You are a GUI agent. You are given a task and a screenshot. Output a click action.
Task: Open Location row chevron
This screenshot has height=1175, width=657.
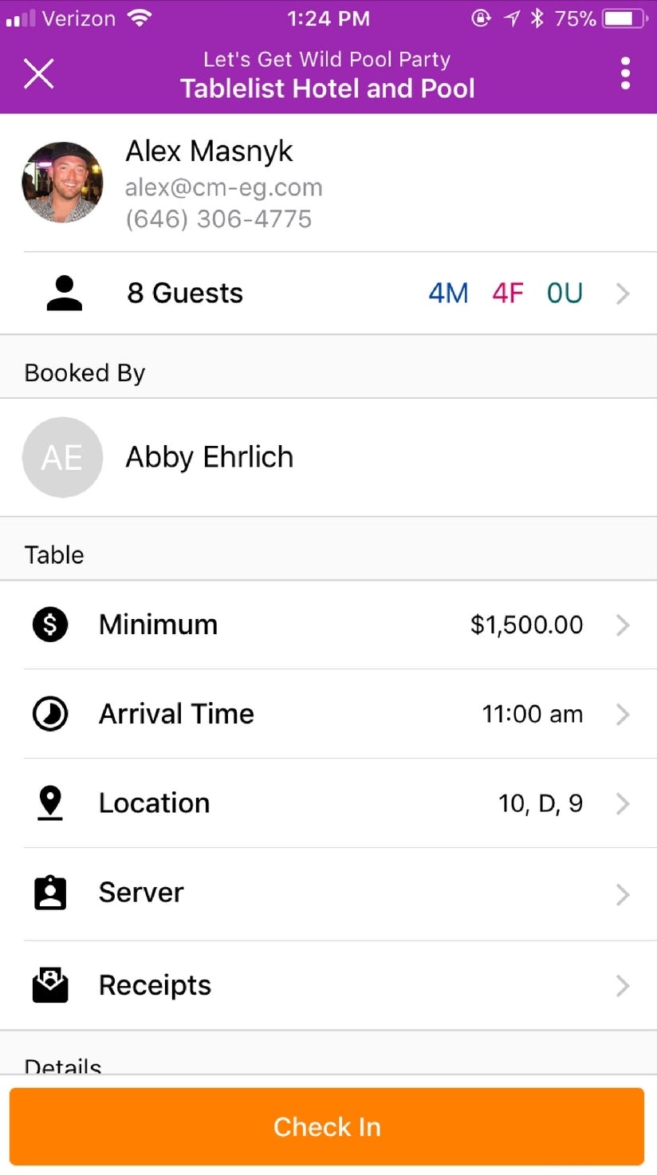pos(623,803)
